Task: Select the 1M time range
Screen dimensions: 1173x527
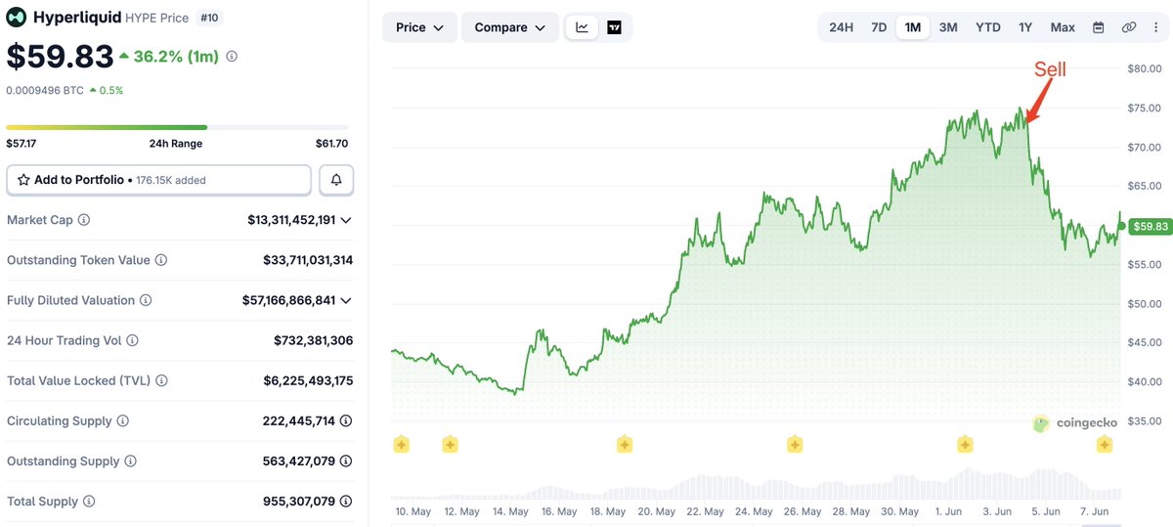Action: click(x=913, y=27)
